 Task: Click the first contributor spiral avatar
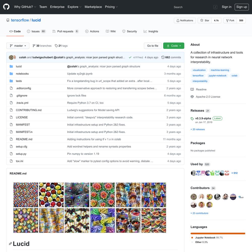(x=194, y=197)
